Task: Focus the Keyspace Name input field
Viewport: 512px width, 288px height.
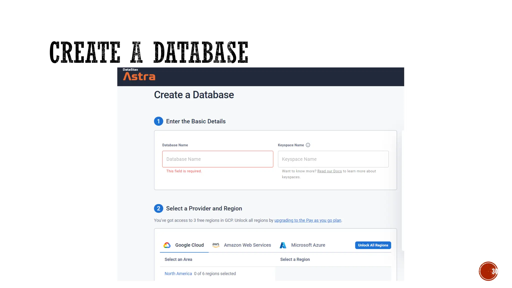Action: click(333, 159)
